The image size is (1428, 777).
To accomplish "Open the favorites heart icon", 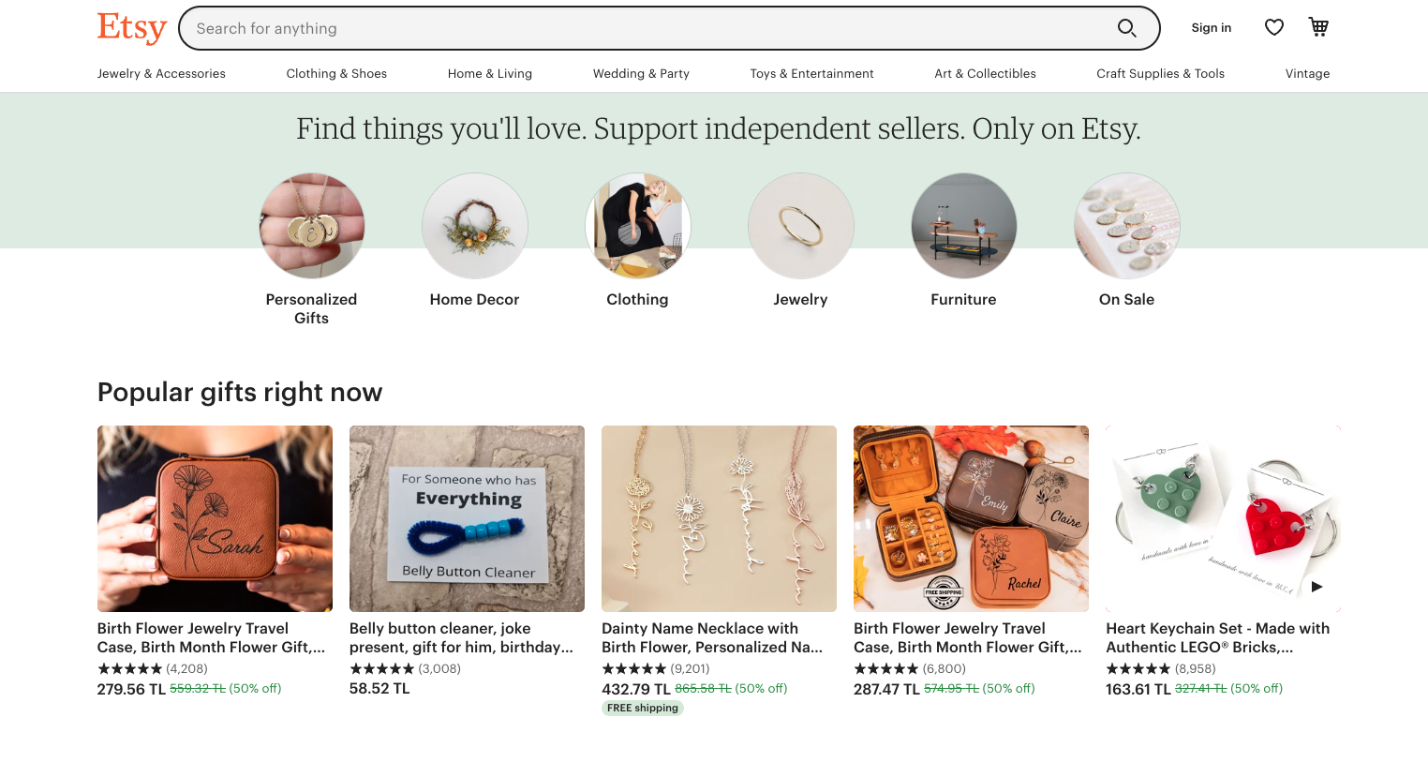I will tap(1273, 27).
